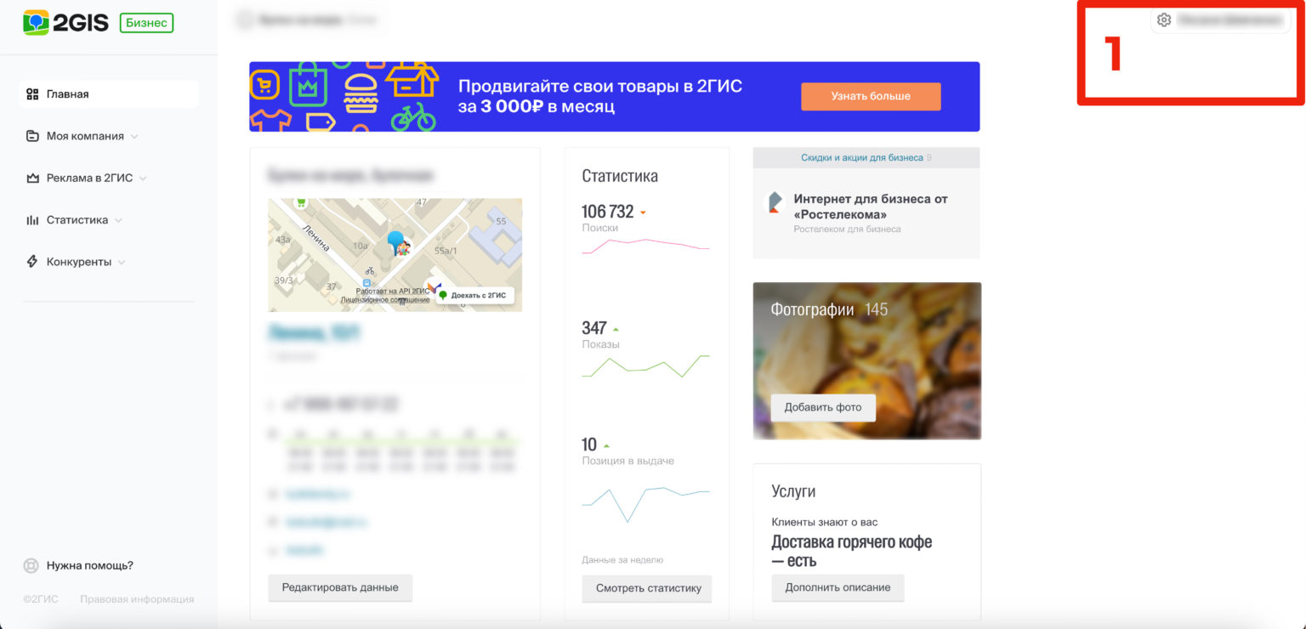Expand the Реклама в 2ГИС chevron
The image size is (1306, 629).
pos(143,178)
